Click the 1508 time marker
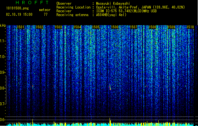 [153, 27]
